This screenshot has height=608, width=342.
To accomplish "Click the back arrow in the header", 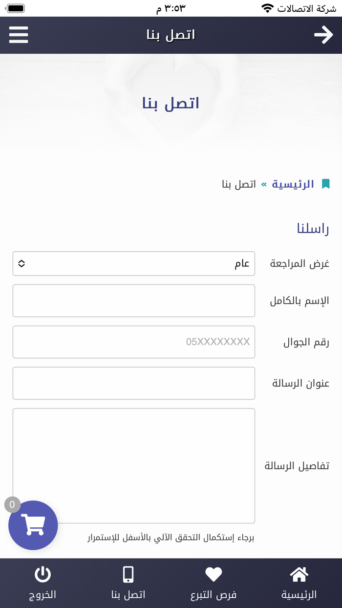I will (x=324, y=35).
